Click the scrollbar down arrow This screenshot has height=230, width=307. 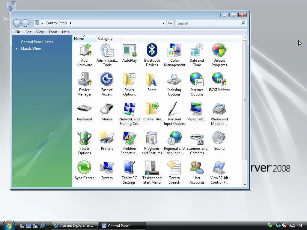click(245, 184)
